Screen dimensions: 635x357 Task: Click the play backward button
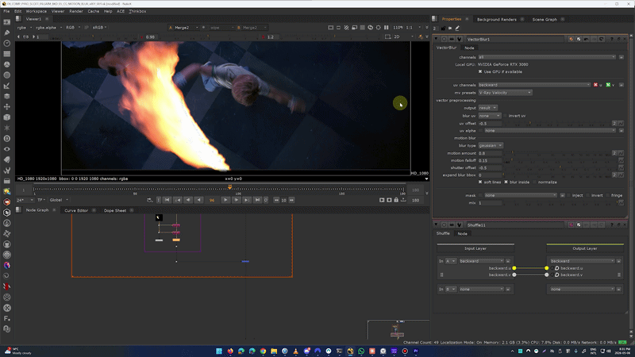(x=198, y=200)
